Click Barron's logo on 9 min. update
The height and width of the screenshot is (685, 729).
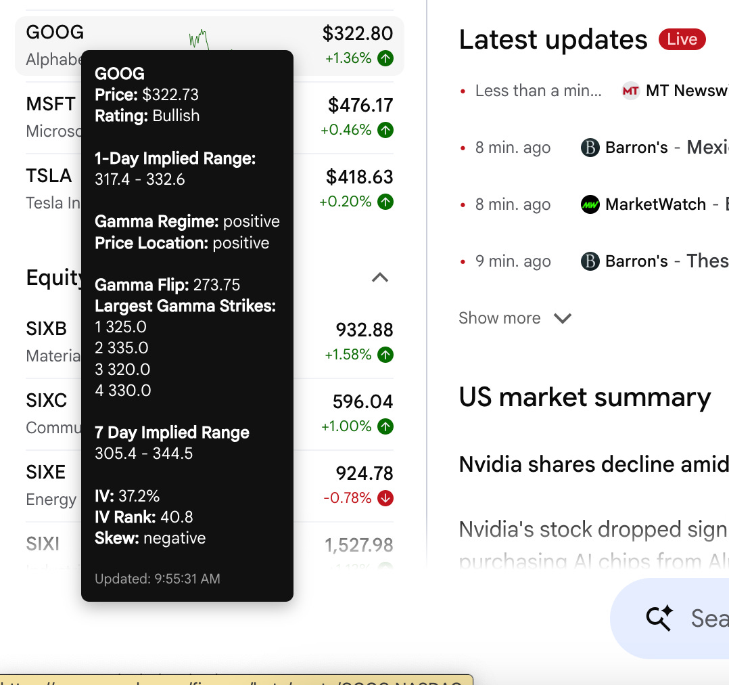[590, 261]
